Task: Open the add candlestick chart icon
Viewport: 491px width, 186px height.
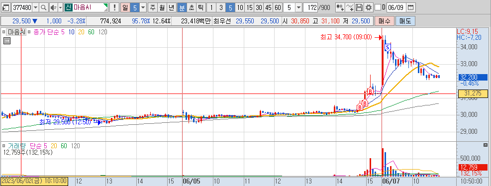Action: [x=340, y=7]
